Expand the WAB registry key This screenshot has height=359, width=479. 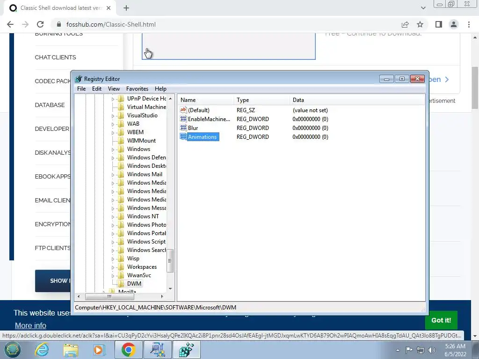[113, 124]
